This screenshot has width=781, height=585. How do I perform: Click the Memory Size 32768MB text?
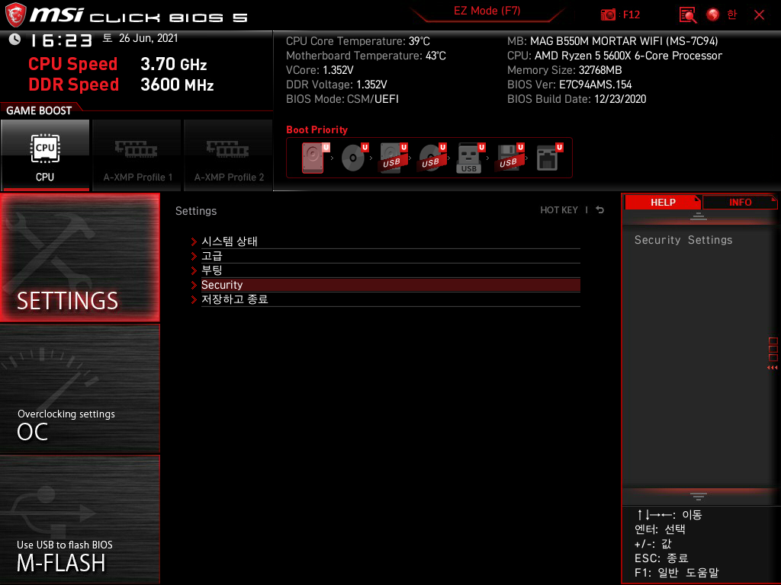tap(564, 70)
